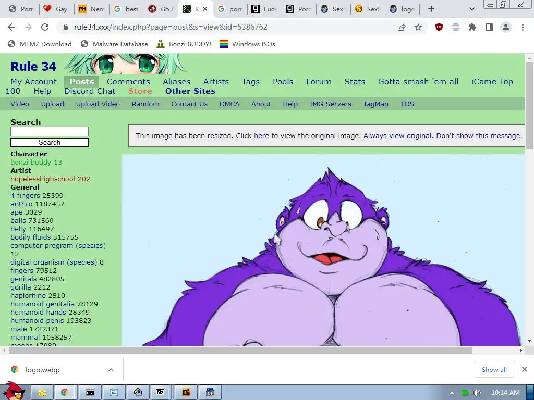Go to the Comments section
This screenshot has height=400, width=534.
click(128, 82)
